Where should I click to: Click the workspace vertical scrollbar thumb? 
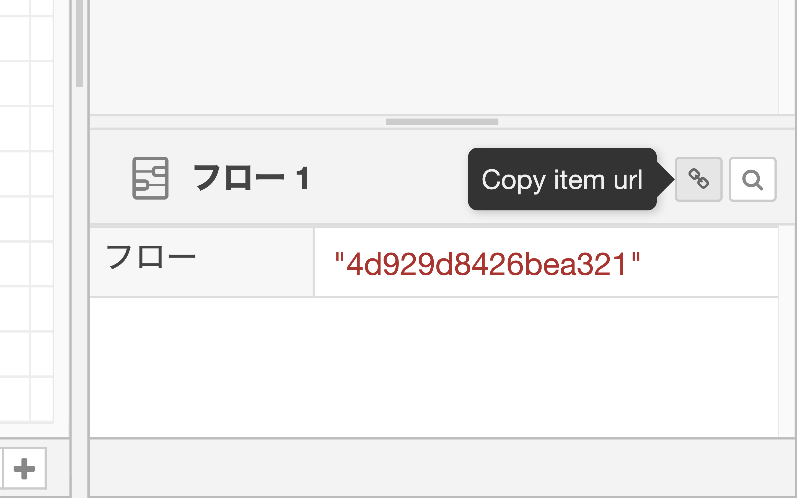tap(79, 43)
